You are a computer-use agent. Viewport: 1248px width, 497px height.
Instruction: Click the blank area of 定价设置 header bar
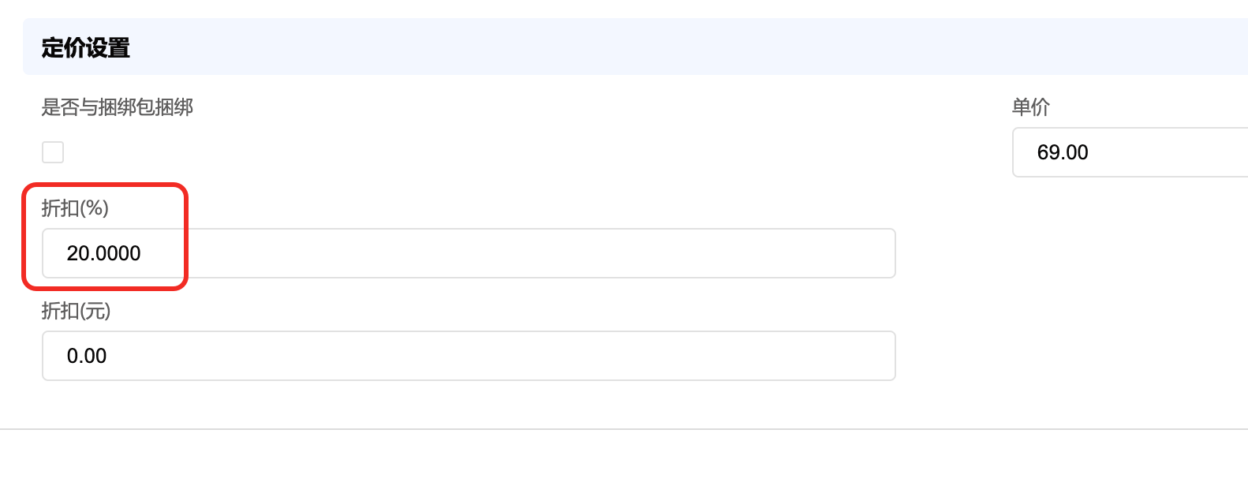(631, 48)
